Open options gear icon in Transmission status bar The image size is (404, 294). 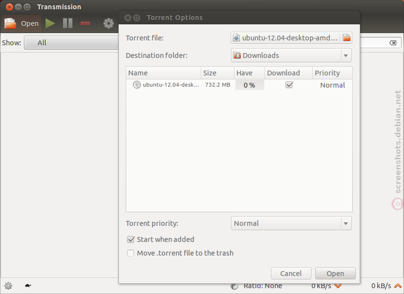[x=8, y=285]
